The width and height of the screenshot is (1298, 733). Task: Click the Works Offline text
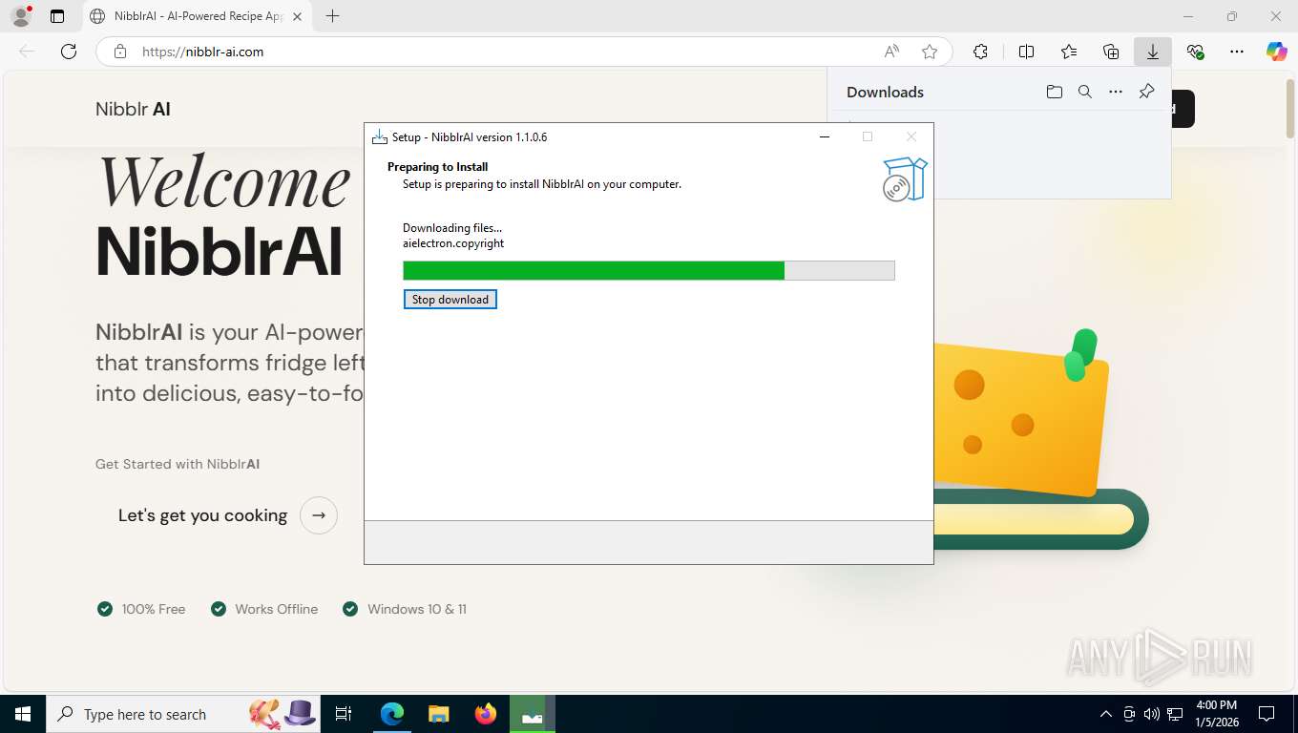click(x=277, y=609)
